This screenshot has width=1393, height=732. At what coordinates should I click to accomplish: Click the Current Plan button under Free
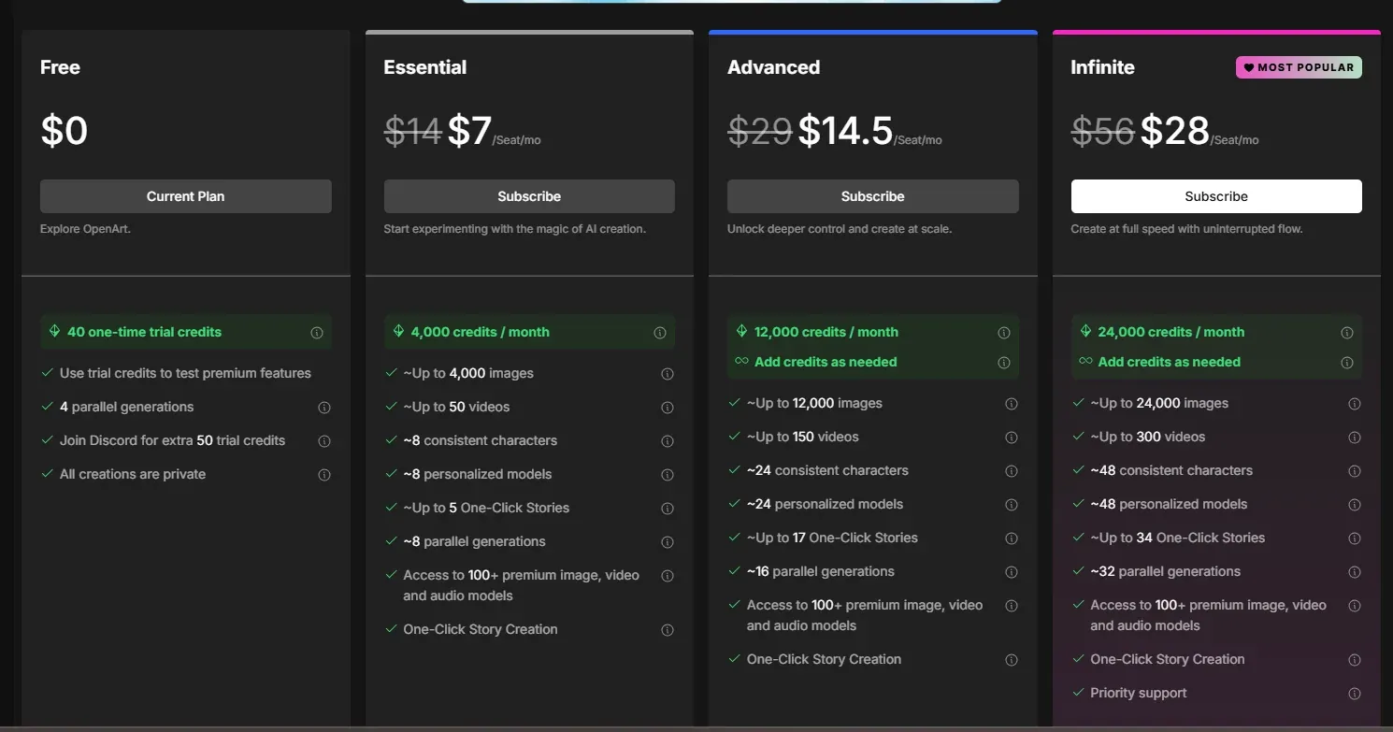185,196
